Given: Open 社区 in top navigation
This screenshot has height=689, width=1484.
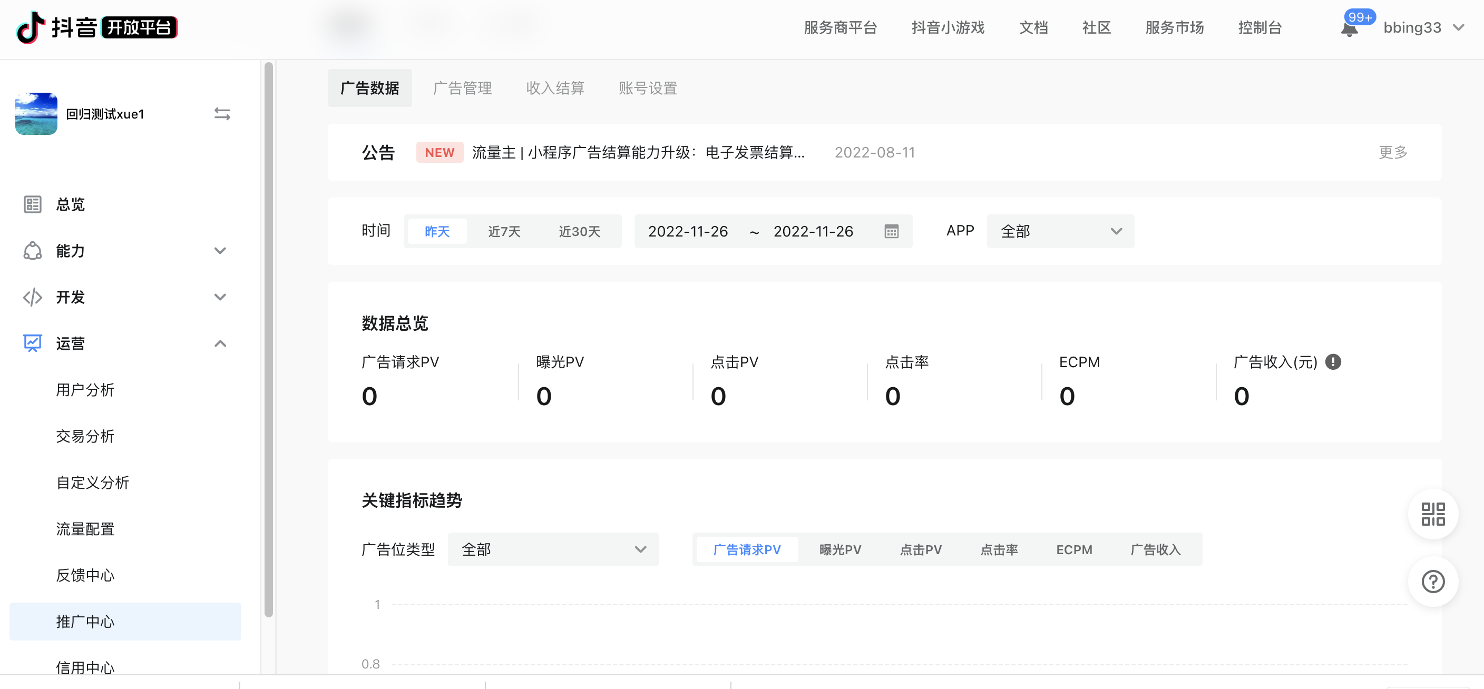Looking at the screenshot, I should point(1096,27).
